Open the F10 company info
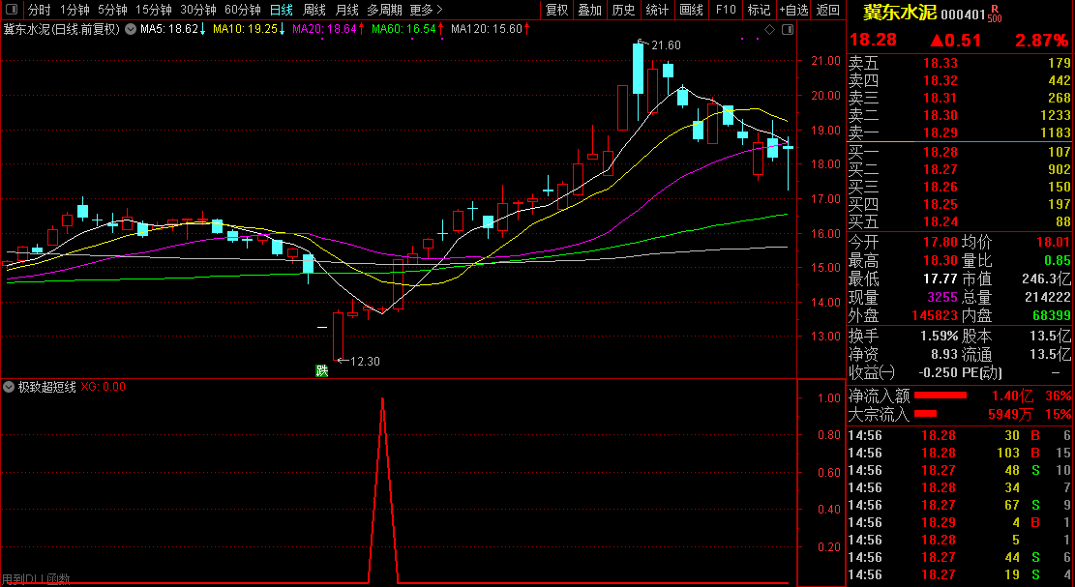This screenshot has width=1075, height=587. point(726,10)
